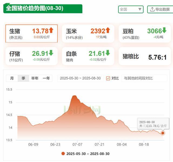Click the green down arrow beside 21.61
This screenshot has width=173, height=162.
(108, 53)
